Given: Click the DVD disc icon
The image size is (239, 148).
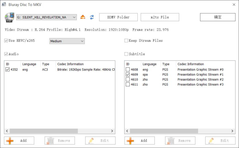Looking at the screenshot, I should tap(10, 18).
